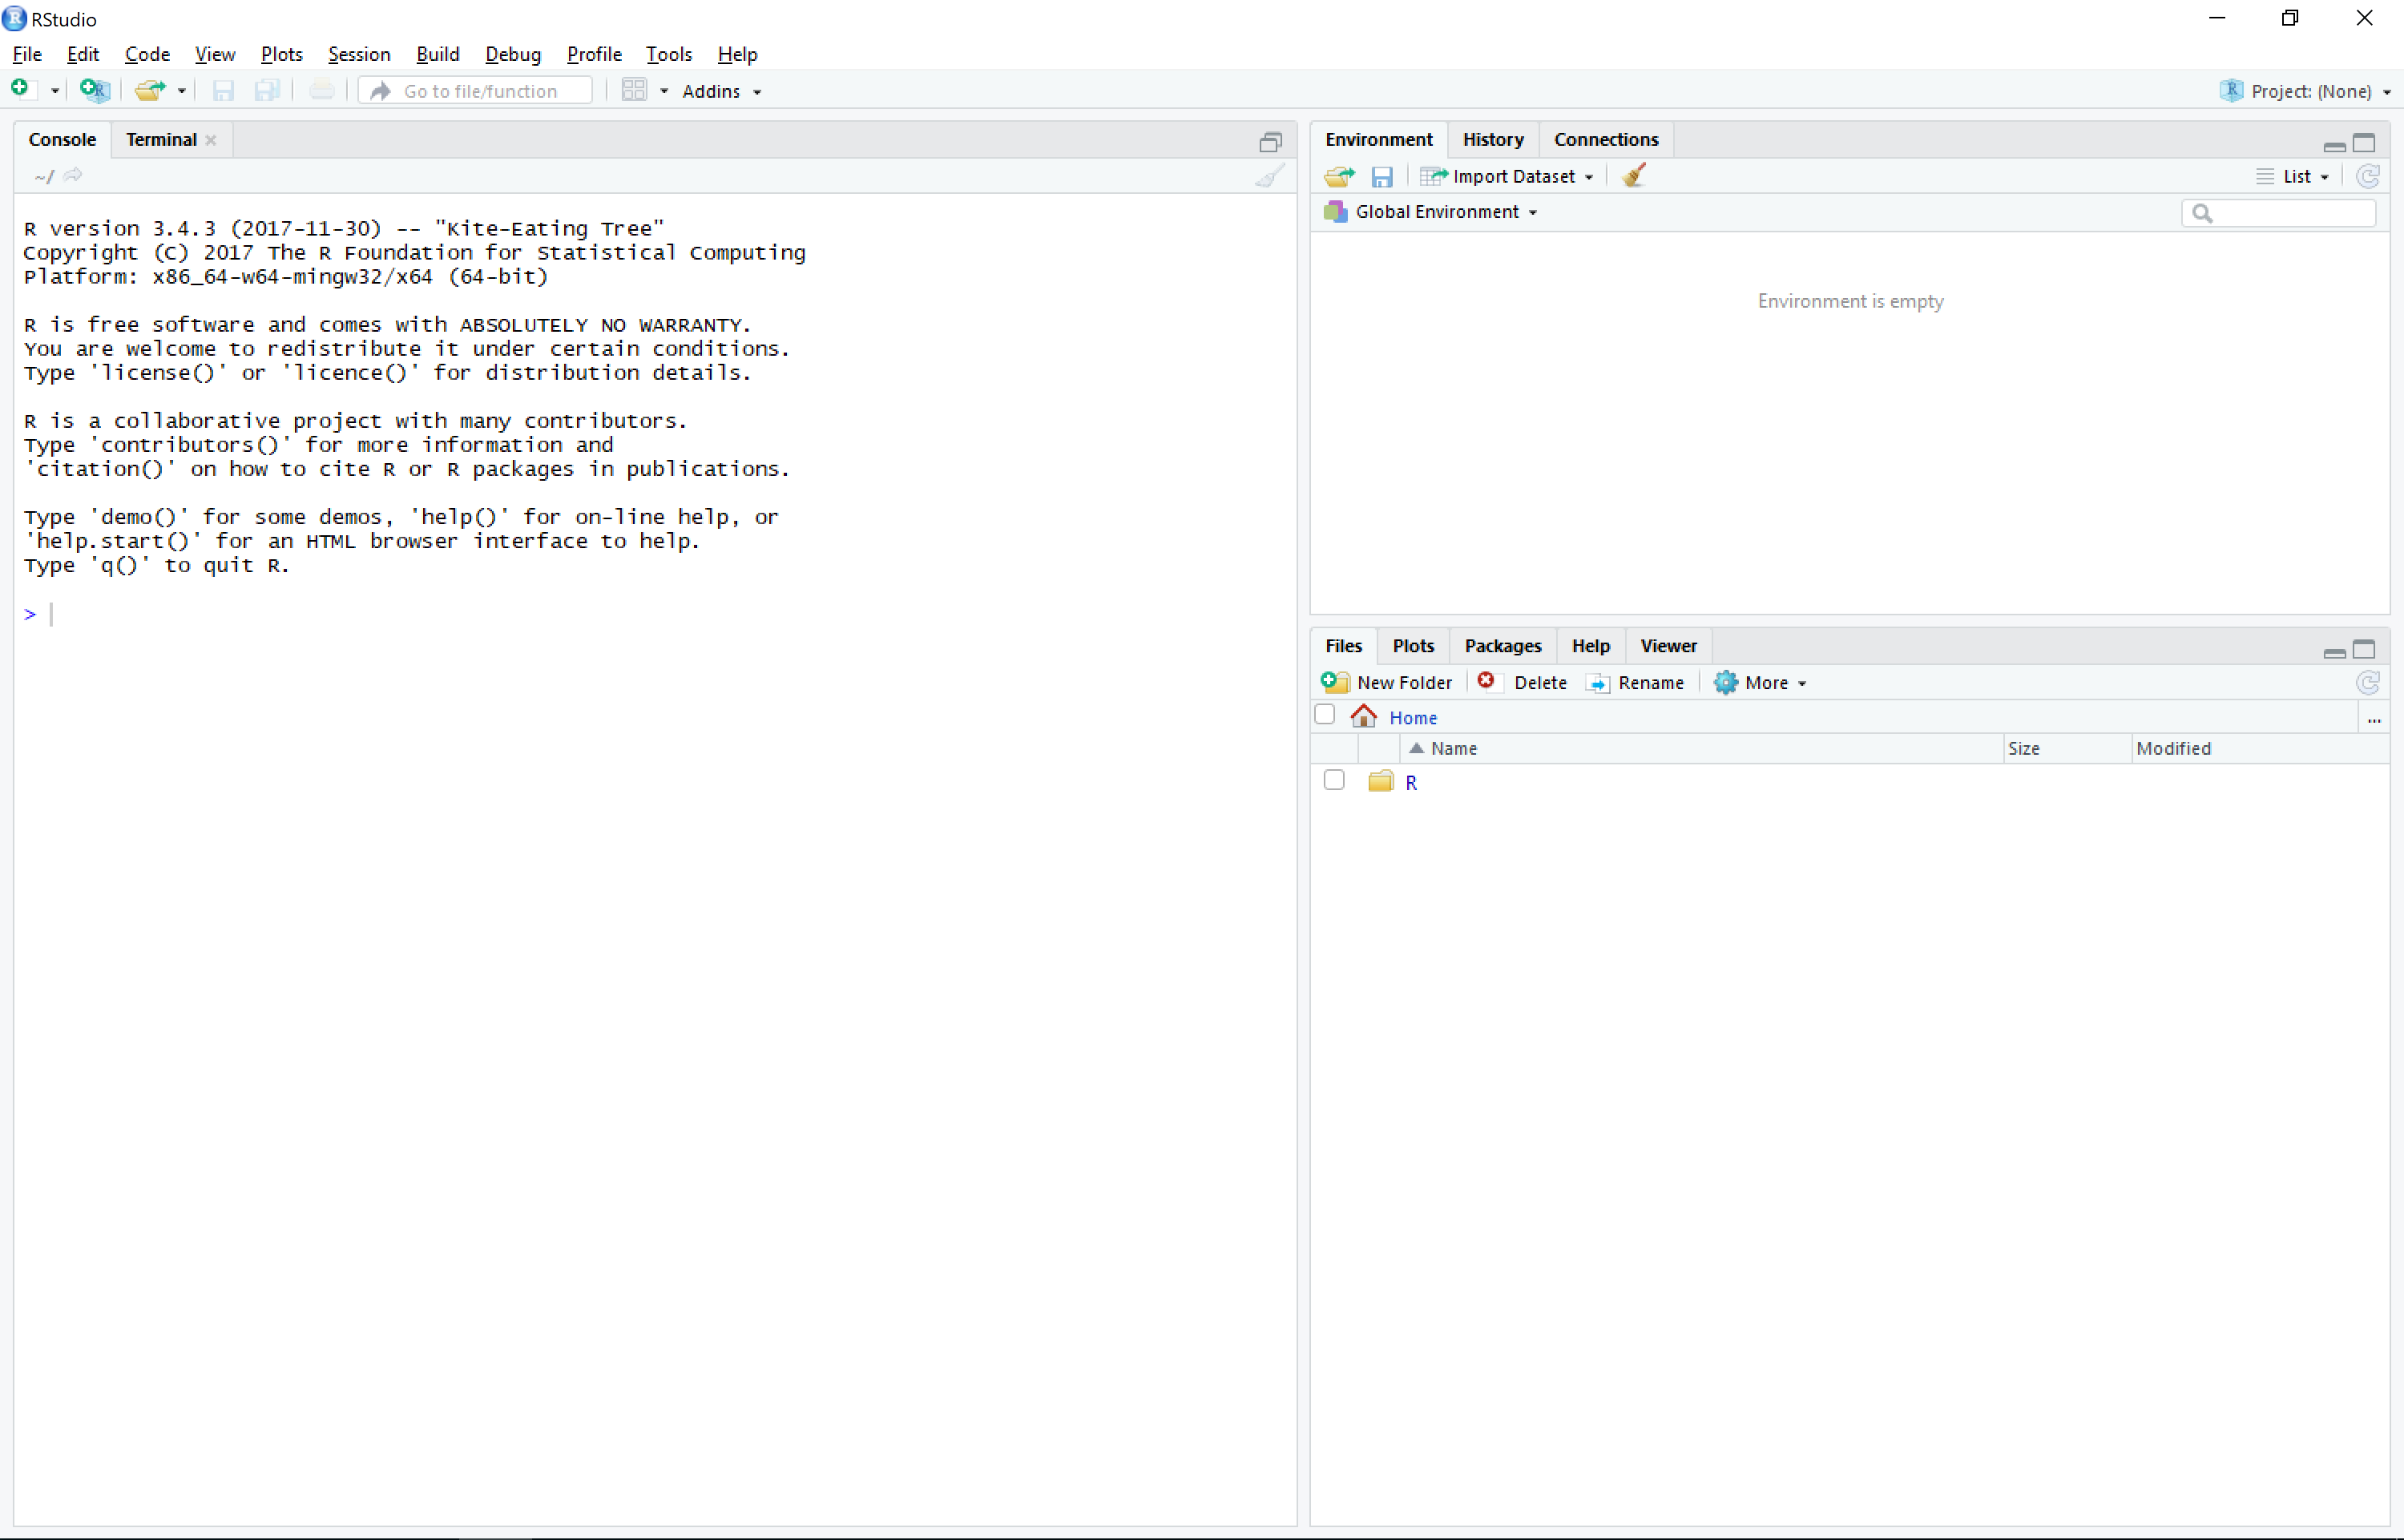Click the Refresh files icon in Files panel
This screenshot has height=1540, width=2404.
pos(2369,682)
